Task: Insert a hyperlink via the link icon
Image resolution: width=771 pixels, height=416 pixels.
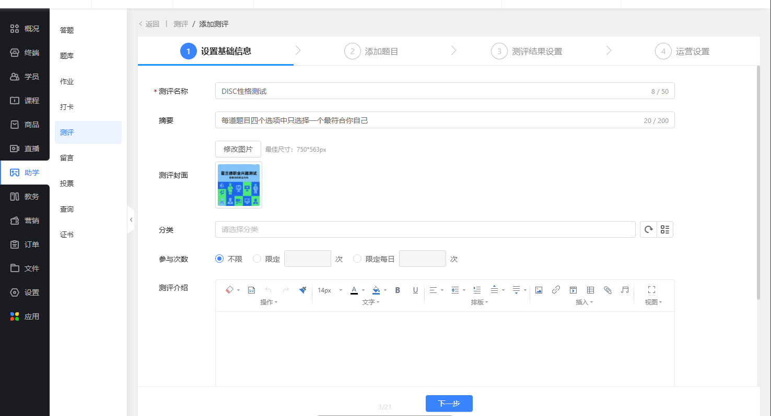Action: click(556, 290)
